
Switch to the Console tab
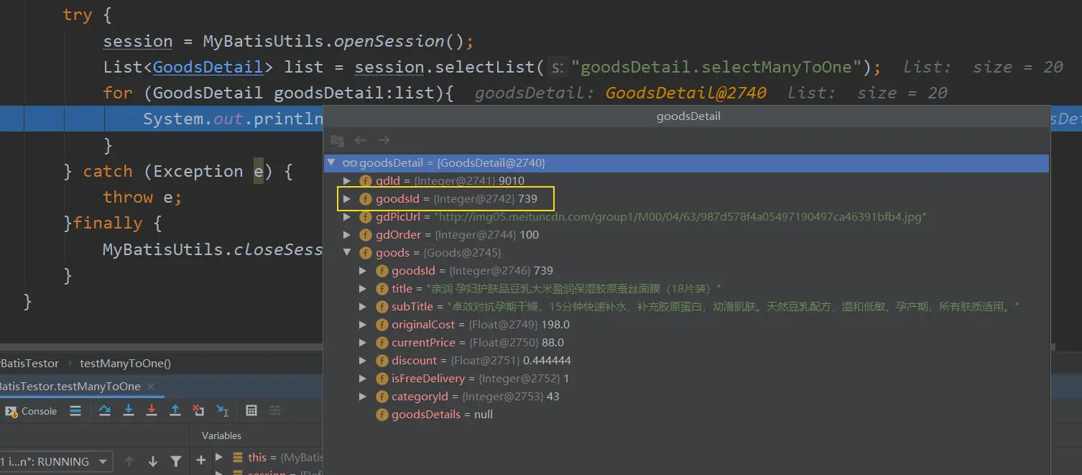(x=30, y=411)
